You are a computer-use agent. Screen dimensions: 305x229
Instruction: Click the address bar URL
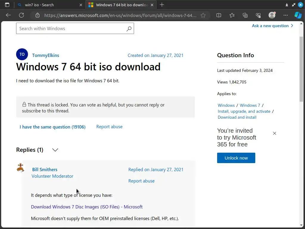click(120, 15)
